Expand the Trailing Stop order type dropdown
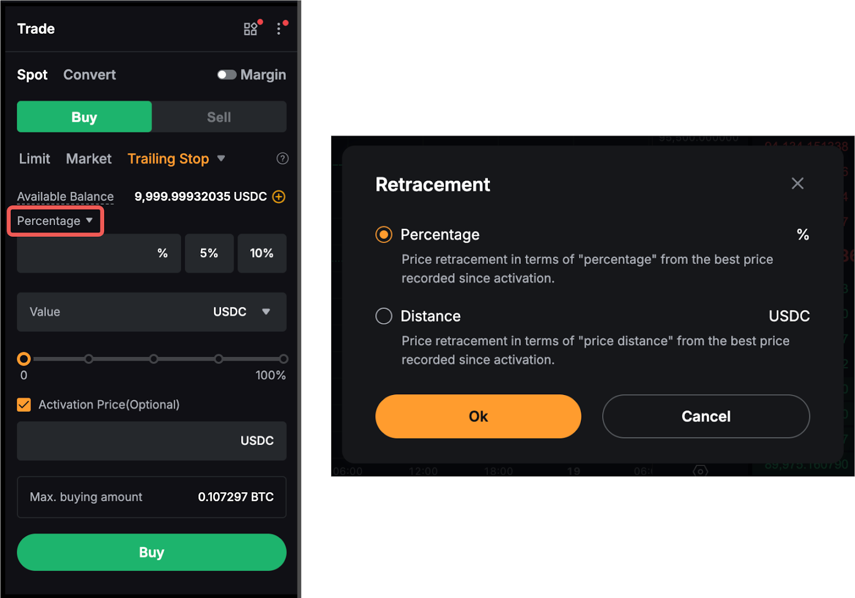 [221, 159]
